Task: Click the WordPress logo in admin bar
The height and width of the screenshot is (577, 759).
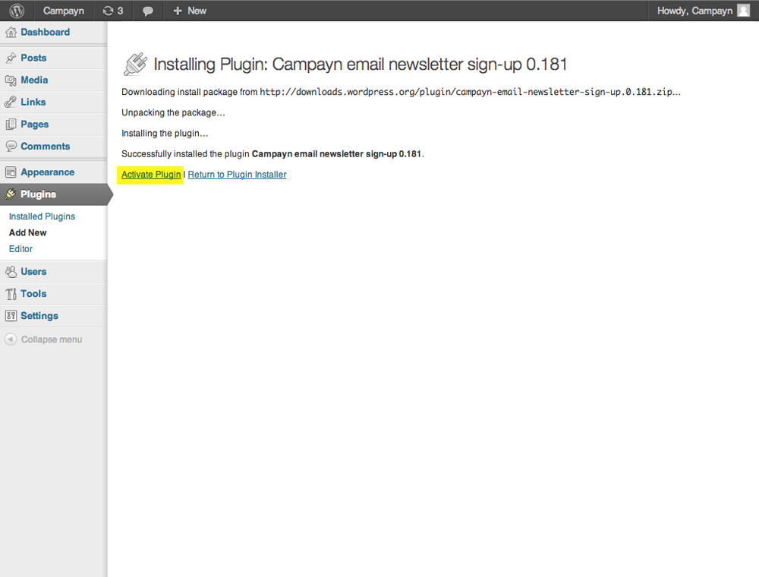Action: (x=17, y=11)
